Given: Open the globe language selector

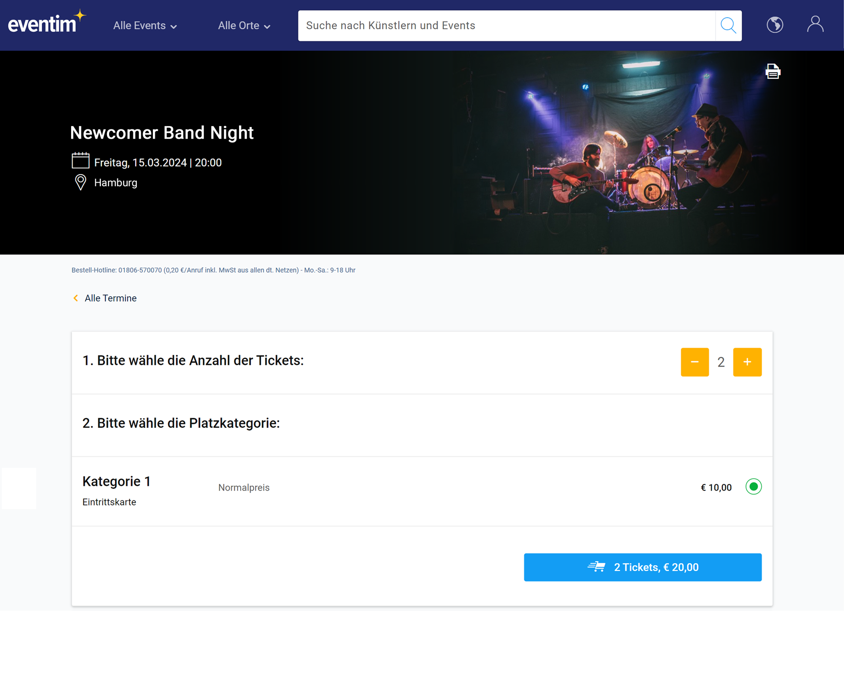Looking at the screenshot, I should point(774,25).
